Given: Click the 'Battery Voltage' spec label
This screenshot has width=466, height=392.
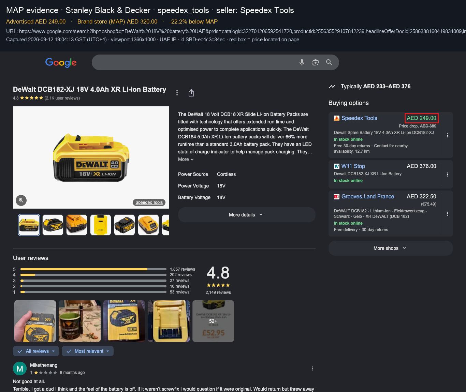Looking at the screenshot, I should coord(194,197).
